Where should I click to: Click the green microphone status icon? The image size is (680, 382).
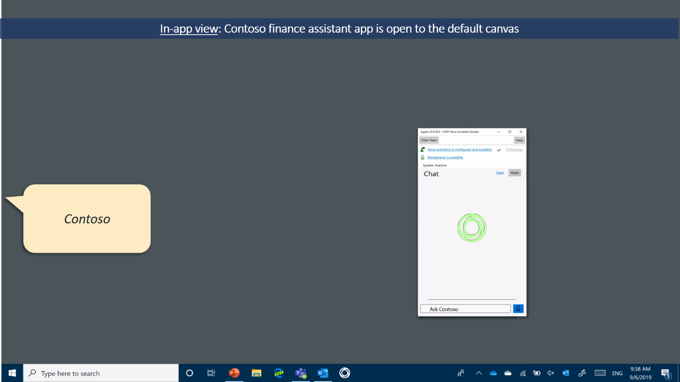pyautogui.click(x=422, y=157)
